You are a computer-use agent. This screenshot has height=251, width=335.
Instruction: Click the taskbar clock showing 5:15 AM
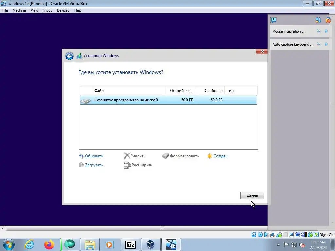coord(318,245)
